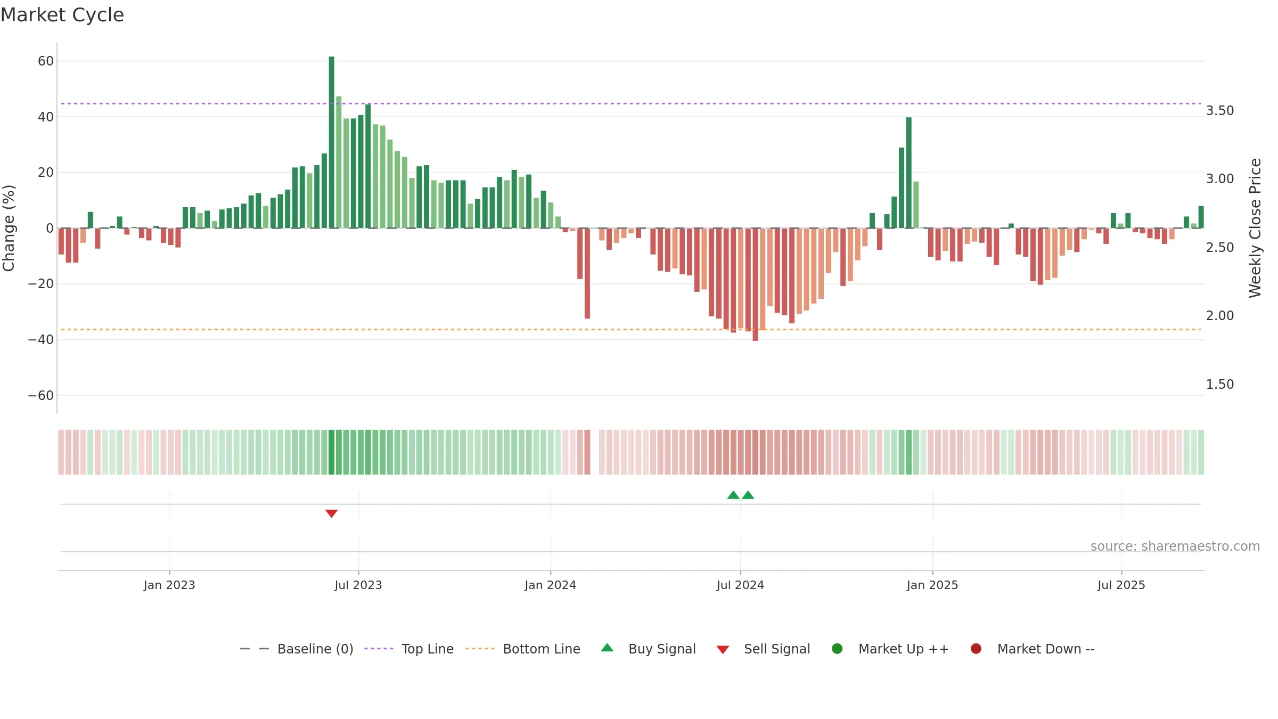Click the Jul 2024 axis label

[x=740, y=585]
